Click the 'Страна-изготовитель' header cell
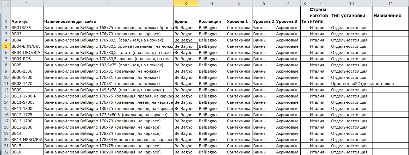 319,15
